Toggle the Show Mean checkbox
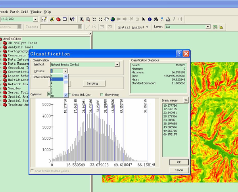Viewport: 238px width, 192px height. click(x=102, y=94)
